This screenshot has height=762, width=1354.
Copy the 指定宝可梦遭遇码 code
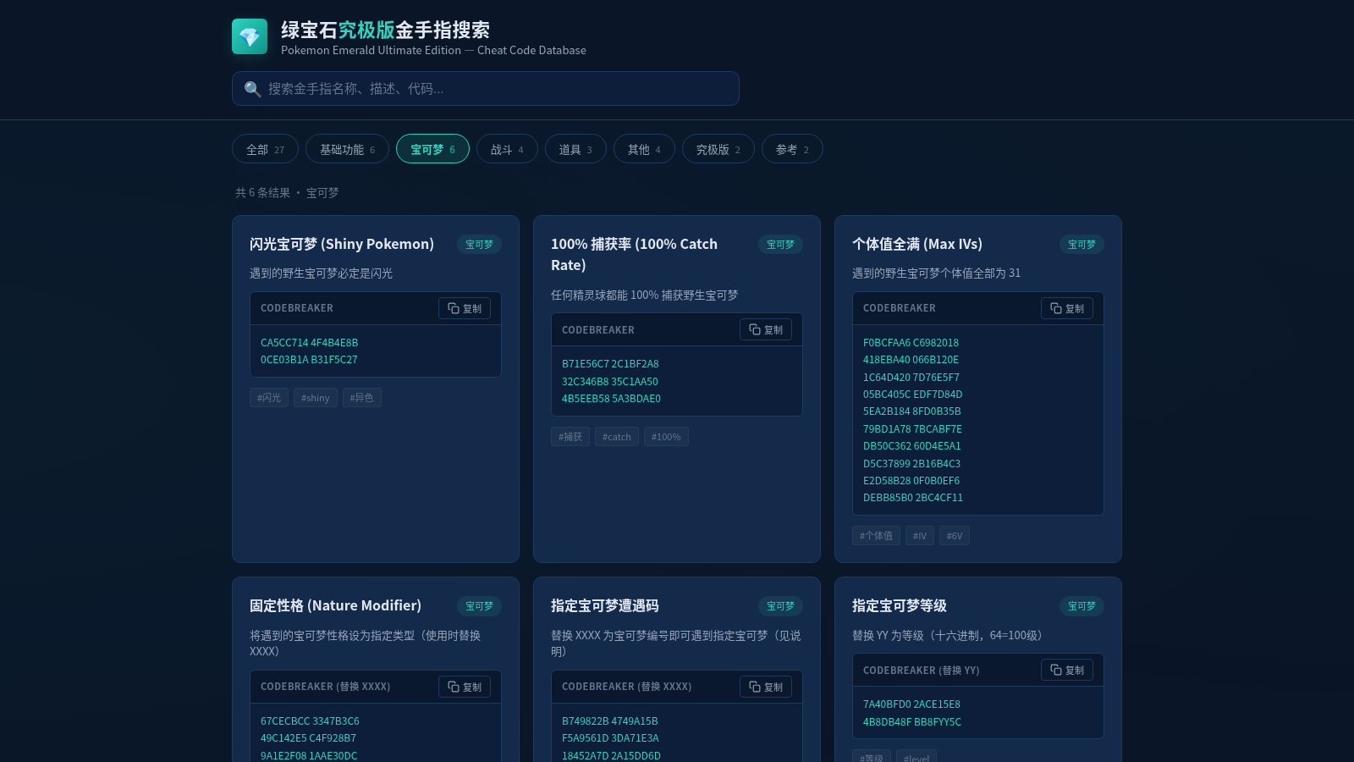click(x=766, y=687)
